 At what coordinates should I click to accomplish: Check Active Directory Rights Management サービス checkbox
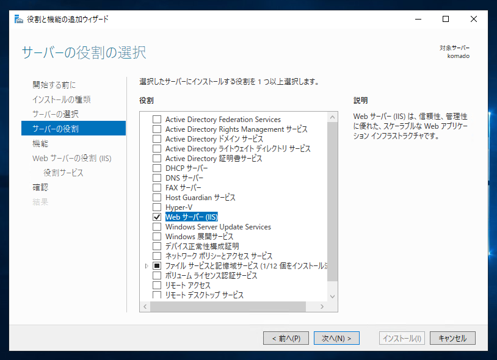[x=157, y=129]
